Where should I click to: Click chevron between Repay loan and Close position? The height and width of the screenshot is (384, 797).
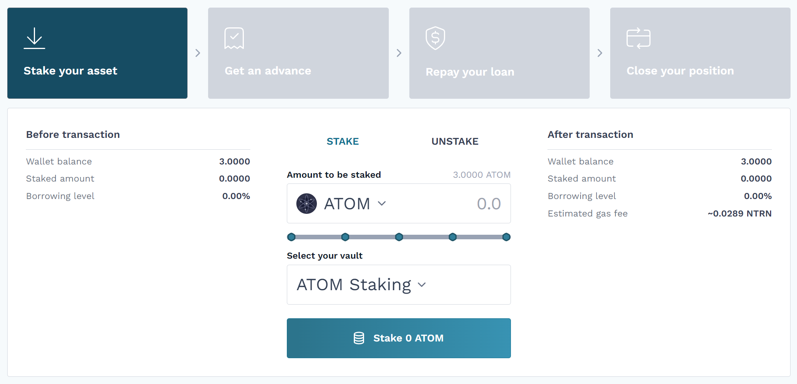[600, 53]
